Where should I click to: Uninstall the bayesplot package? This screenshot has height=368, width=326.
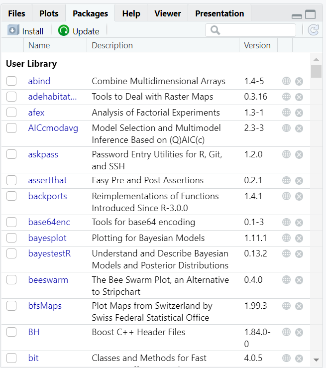(x=299, y=238)
